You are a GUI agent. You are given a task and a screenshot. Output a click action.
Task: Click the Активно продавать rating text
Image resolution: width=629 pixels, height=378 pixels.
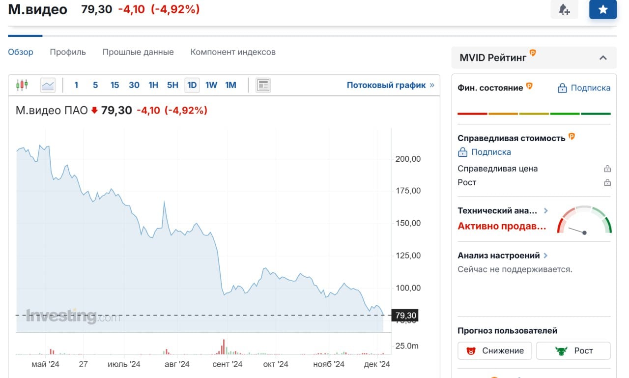(x=502, y=226)
